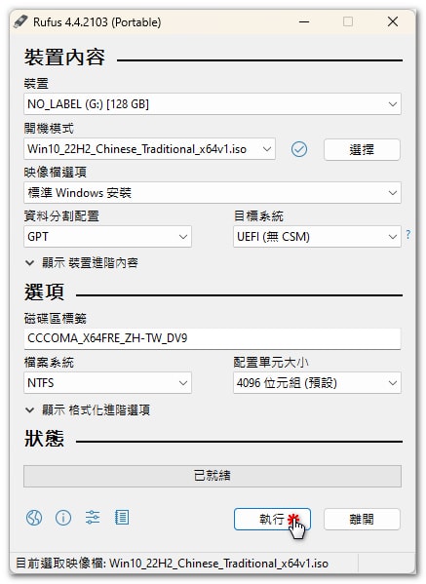426x584 pixels.
Task: Show the log list icon
Action: coord(122,518)
